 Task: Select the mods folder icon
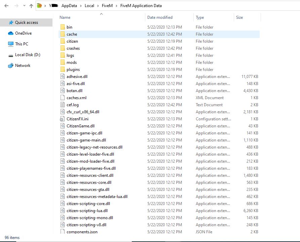pos(63,62)
